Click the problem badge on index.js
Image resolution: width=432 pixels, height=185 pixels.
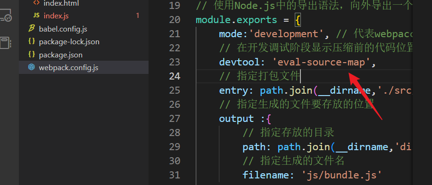(x=138, y=16)
